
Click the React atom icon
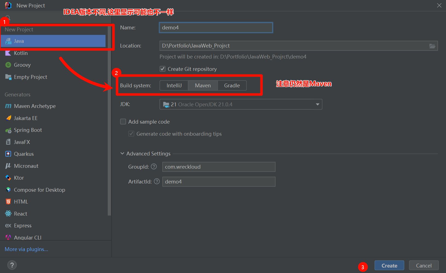pos(8,214)
